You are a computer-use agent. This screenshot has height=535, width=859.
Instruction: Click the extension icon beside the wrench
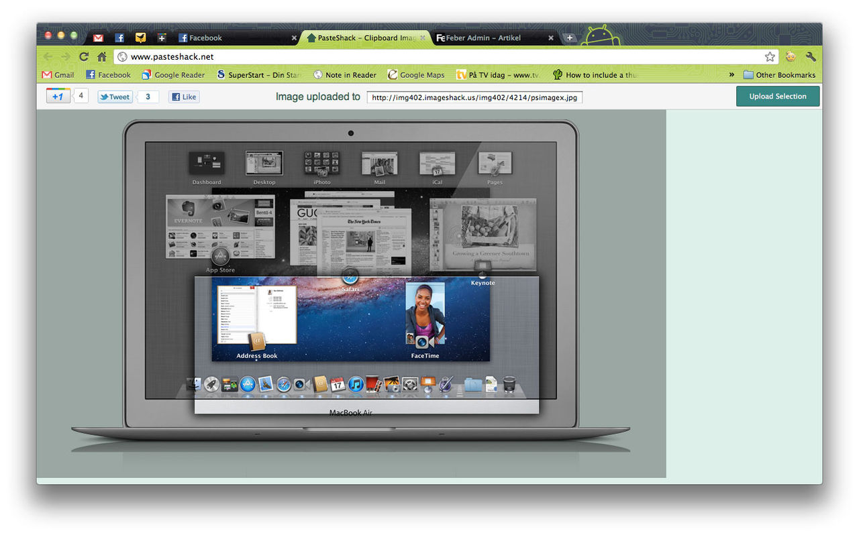(791, 57)
